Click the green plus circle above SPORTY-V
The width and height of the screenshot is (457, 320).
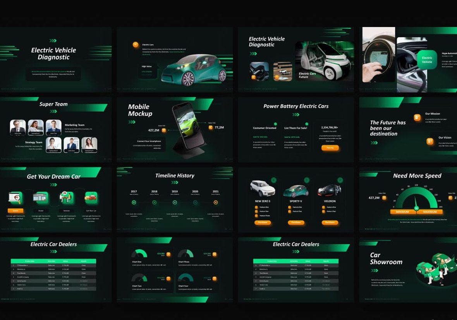307,180
